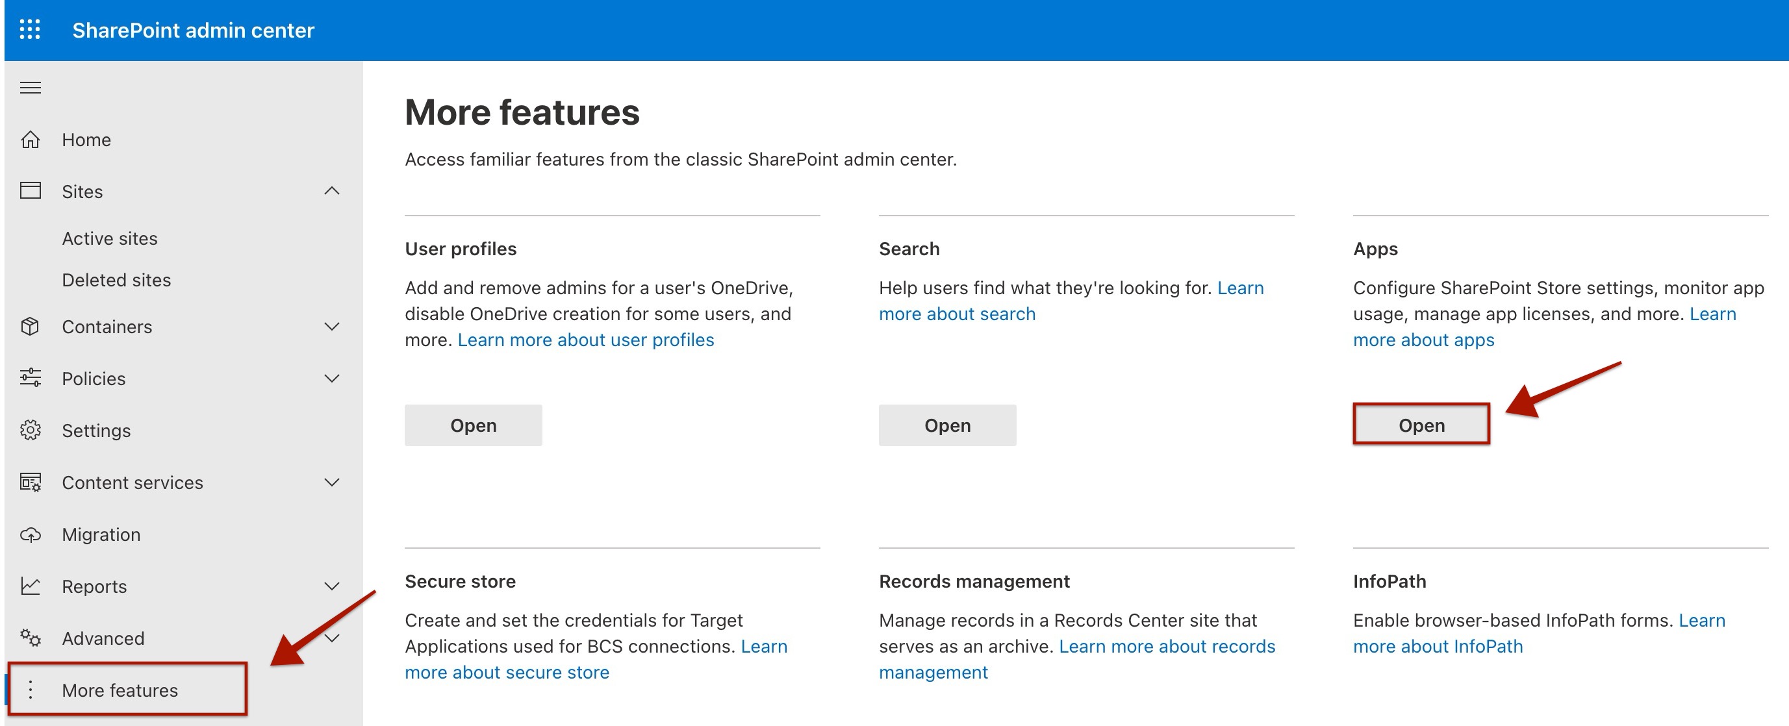This screenshot has width=1789, height=726.
Task: Open the Apps feature
Action: pos(1421,425)
